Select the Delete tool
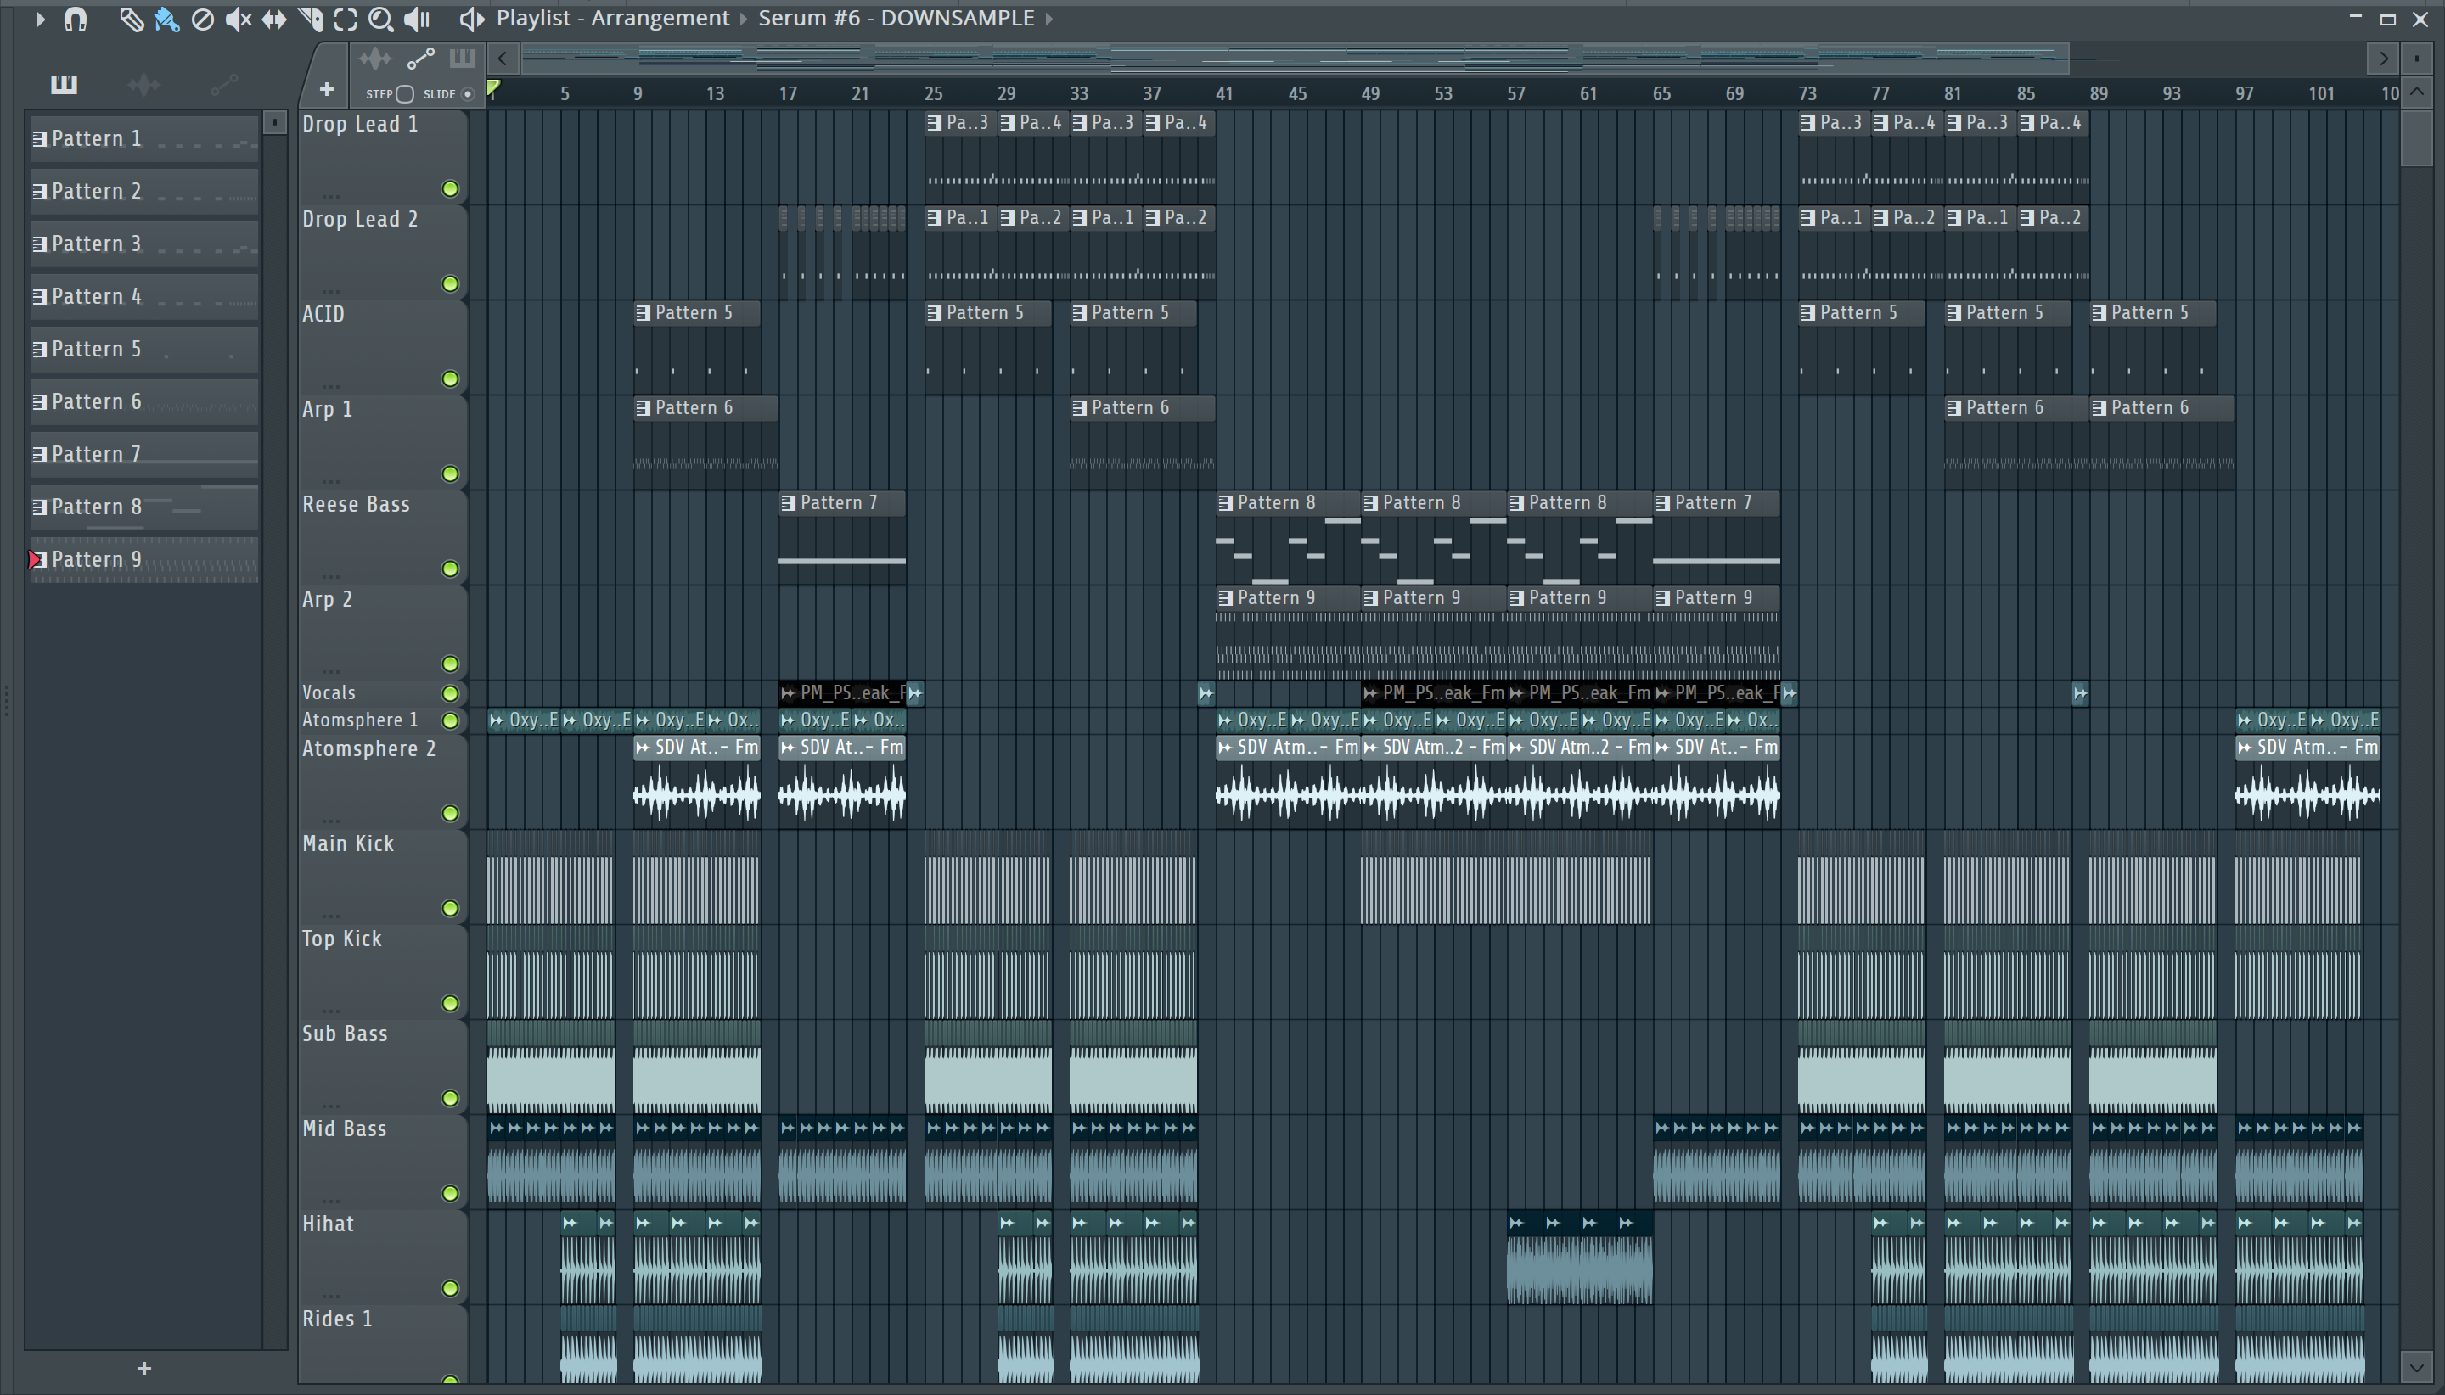The width and height of the screenshot is (2445, 1395). point(202,18)
